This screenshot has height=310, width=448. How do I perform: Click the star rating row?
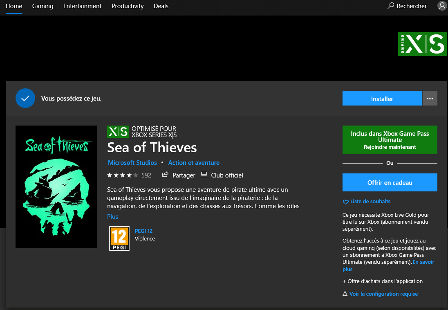(x=123, y=175)
